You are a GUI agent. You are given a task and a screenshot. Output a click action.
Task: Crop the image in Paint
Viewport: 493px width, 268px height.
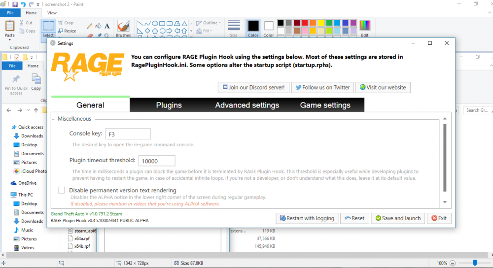66,23
